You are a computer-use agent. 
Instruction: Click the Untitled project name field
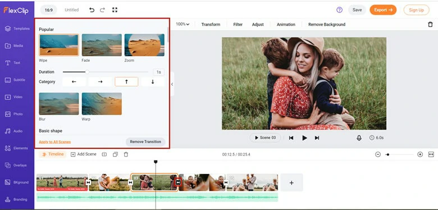[x=72, y=10]
